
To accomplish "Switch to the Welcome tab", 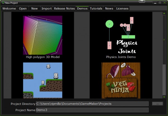I will (9, 8).
